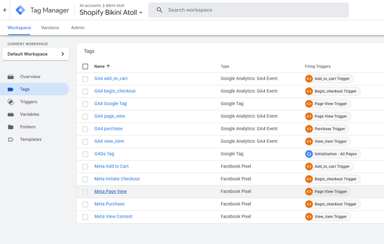The height and width of the screenshot is (244, 384).
Task: Open the GA4 purchase tag
Action: 108,129
